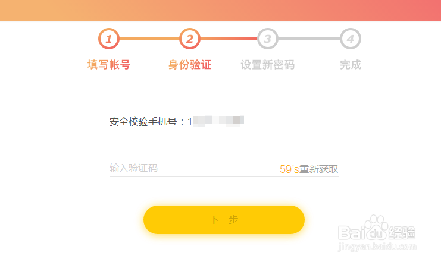Image resolution: width=441 pixels, height=262 pixels.
Task: Click the step 2 circle icon
Action: click(x=190, y=39)
